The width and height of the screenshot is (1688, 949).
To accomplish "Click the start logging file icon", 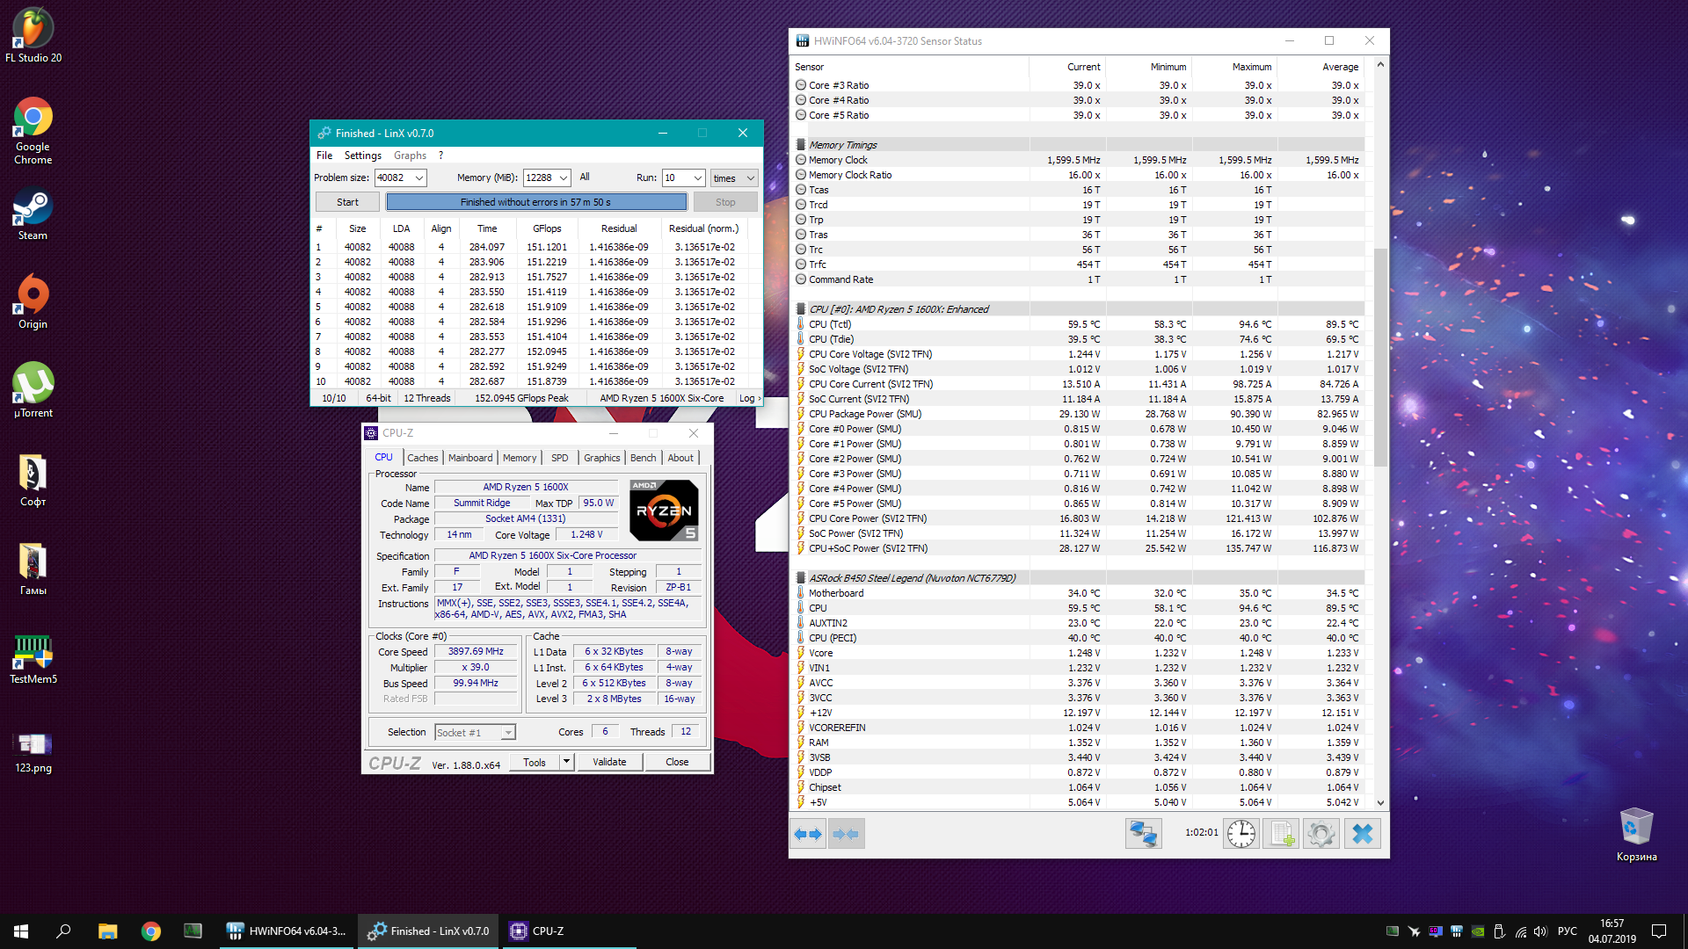I will click(1281, 834).
